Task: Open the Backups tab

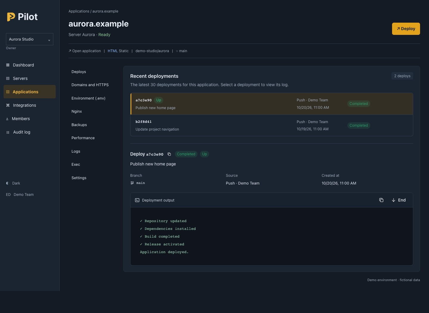Action: (79, 125)
